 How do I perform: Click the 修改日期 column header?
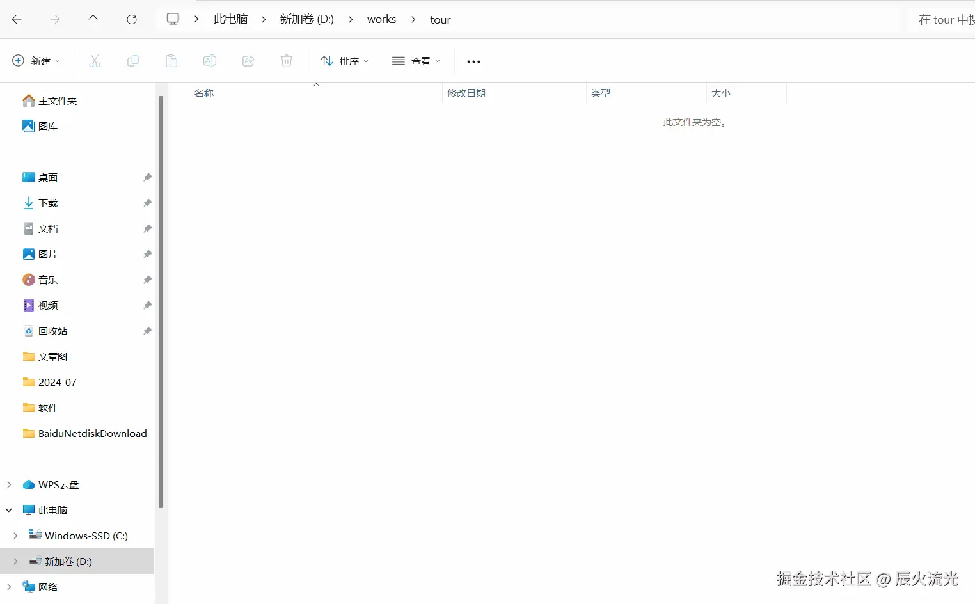point(467,93)
